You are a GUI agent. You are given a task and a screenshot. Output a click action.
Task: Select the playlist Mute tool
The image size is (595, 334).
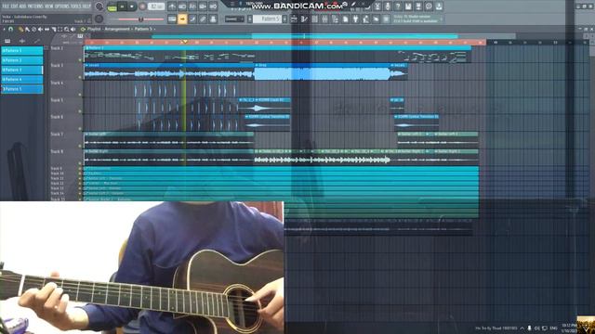pos(40,29)
